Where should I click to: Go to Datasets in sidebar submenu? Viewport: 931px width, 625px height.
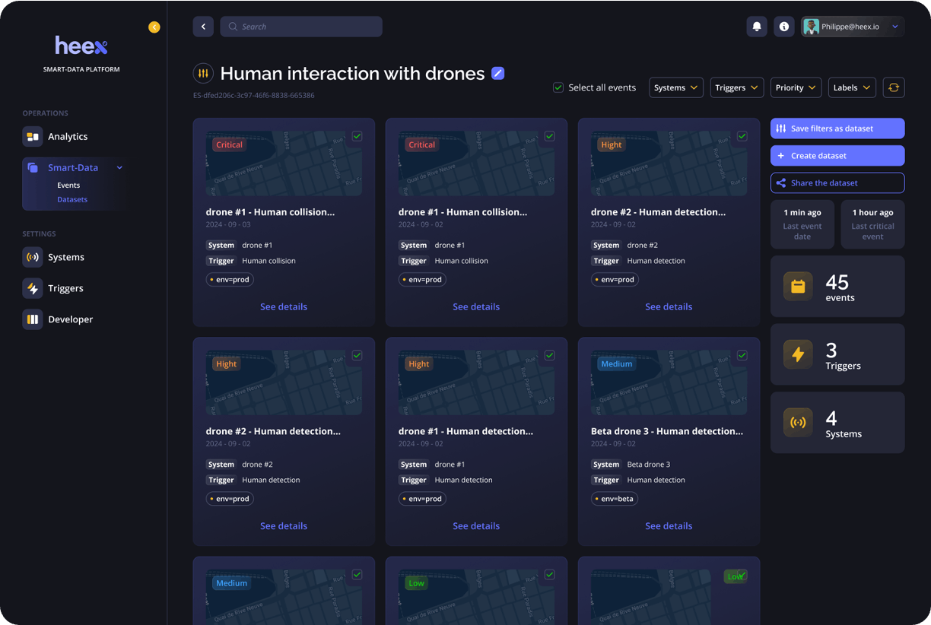[x=72, y=199]
